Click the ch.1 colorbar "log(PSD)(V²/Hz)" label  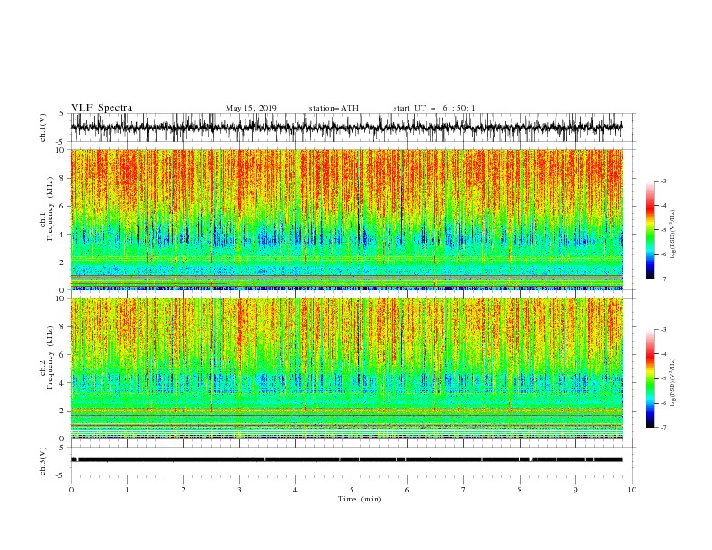pyautogui.click(x=673, y=235)
